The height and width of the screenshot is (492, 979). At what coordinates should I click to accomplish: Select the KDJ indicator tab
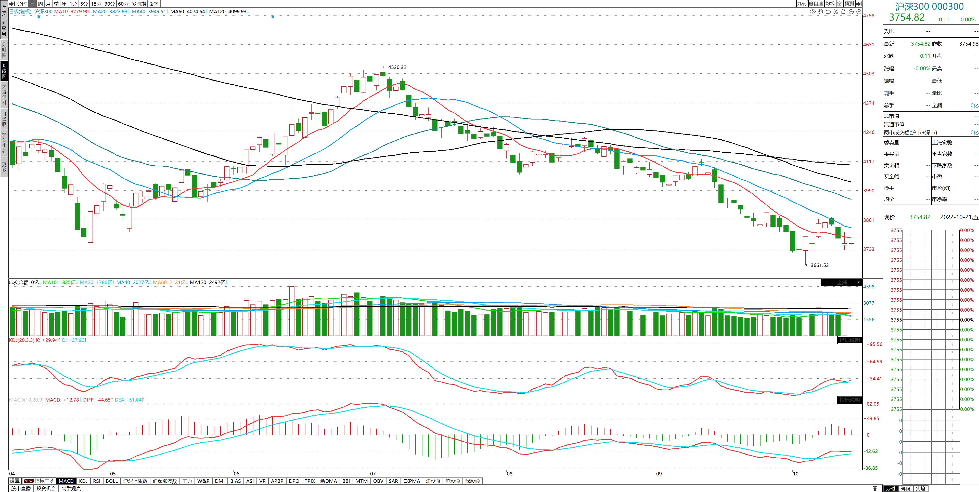coord(83,481)
